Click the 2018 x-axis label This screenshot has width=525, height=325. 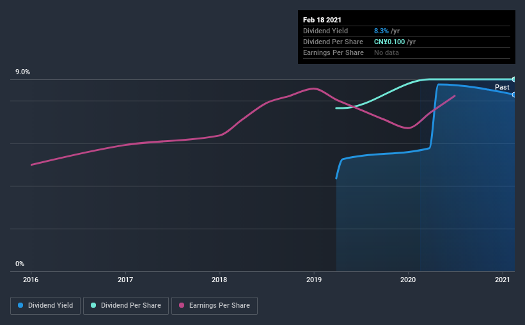coord(219,280)
